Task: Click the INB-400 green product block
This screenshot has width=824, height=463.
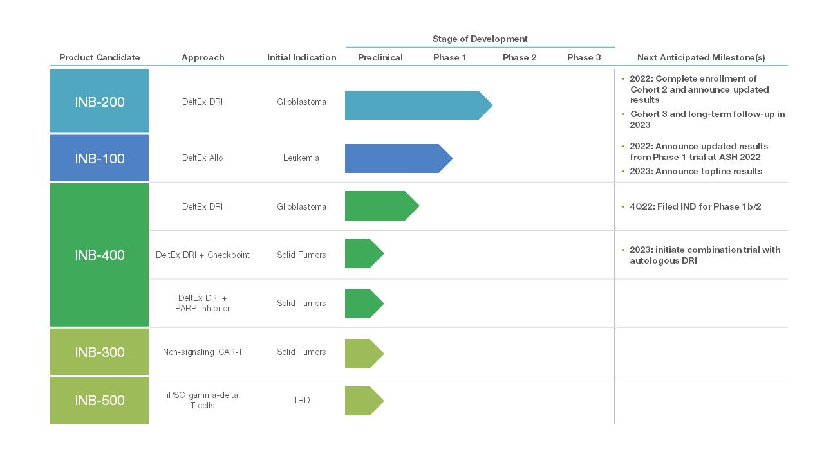Action: click(x=99, y=255)
